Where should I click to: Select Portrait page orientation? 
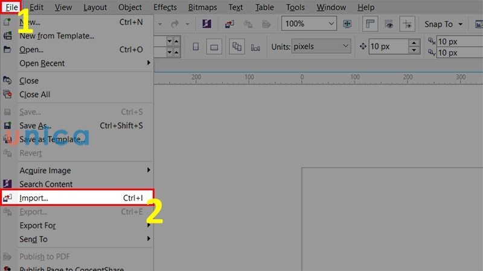click(195, 47)
